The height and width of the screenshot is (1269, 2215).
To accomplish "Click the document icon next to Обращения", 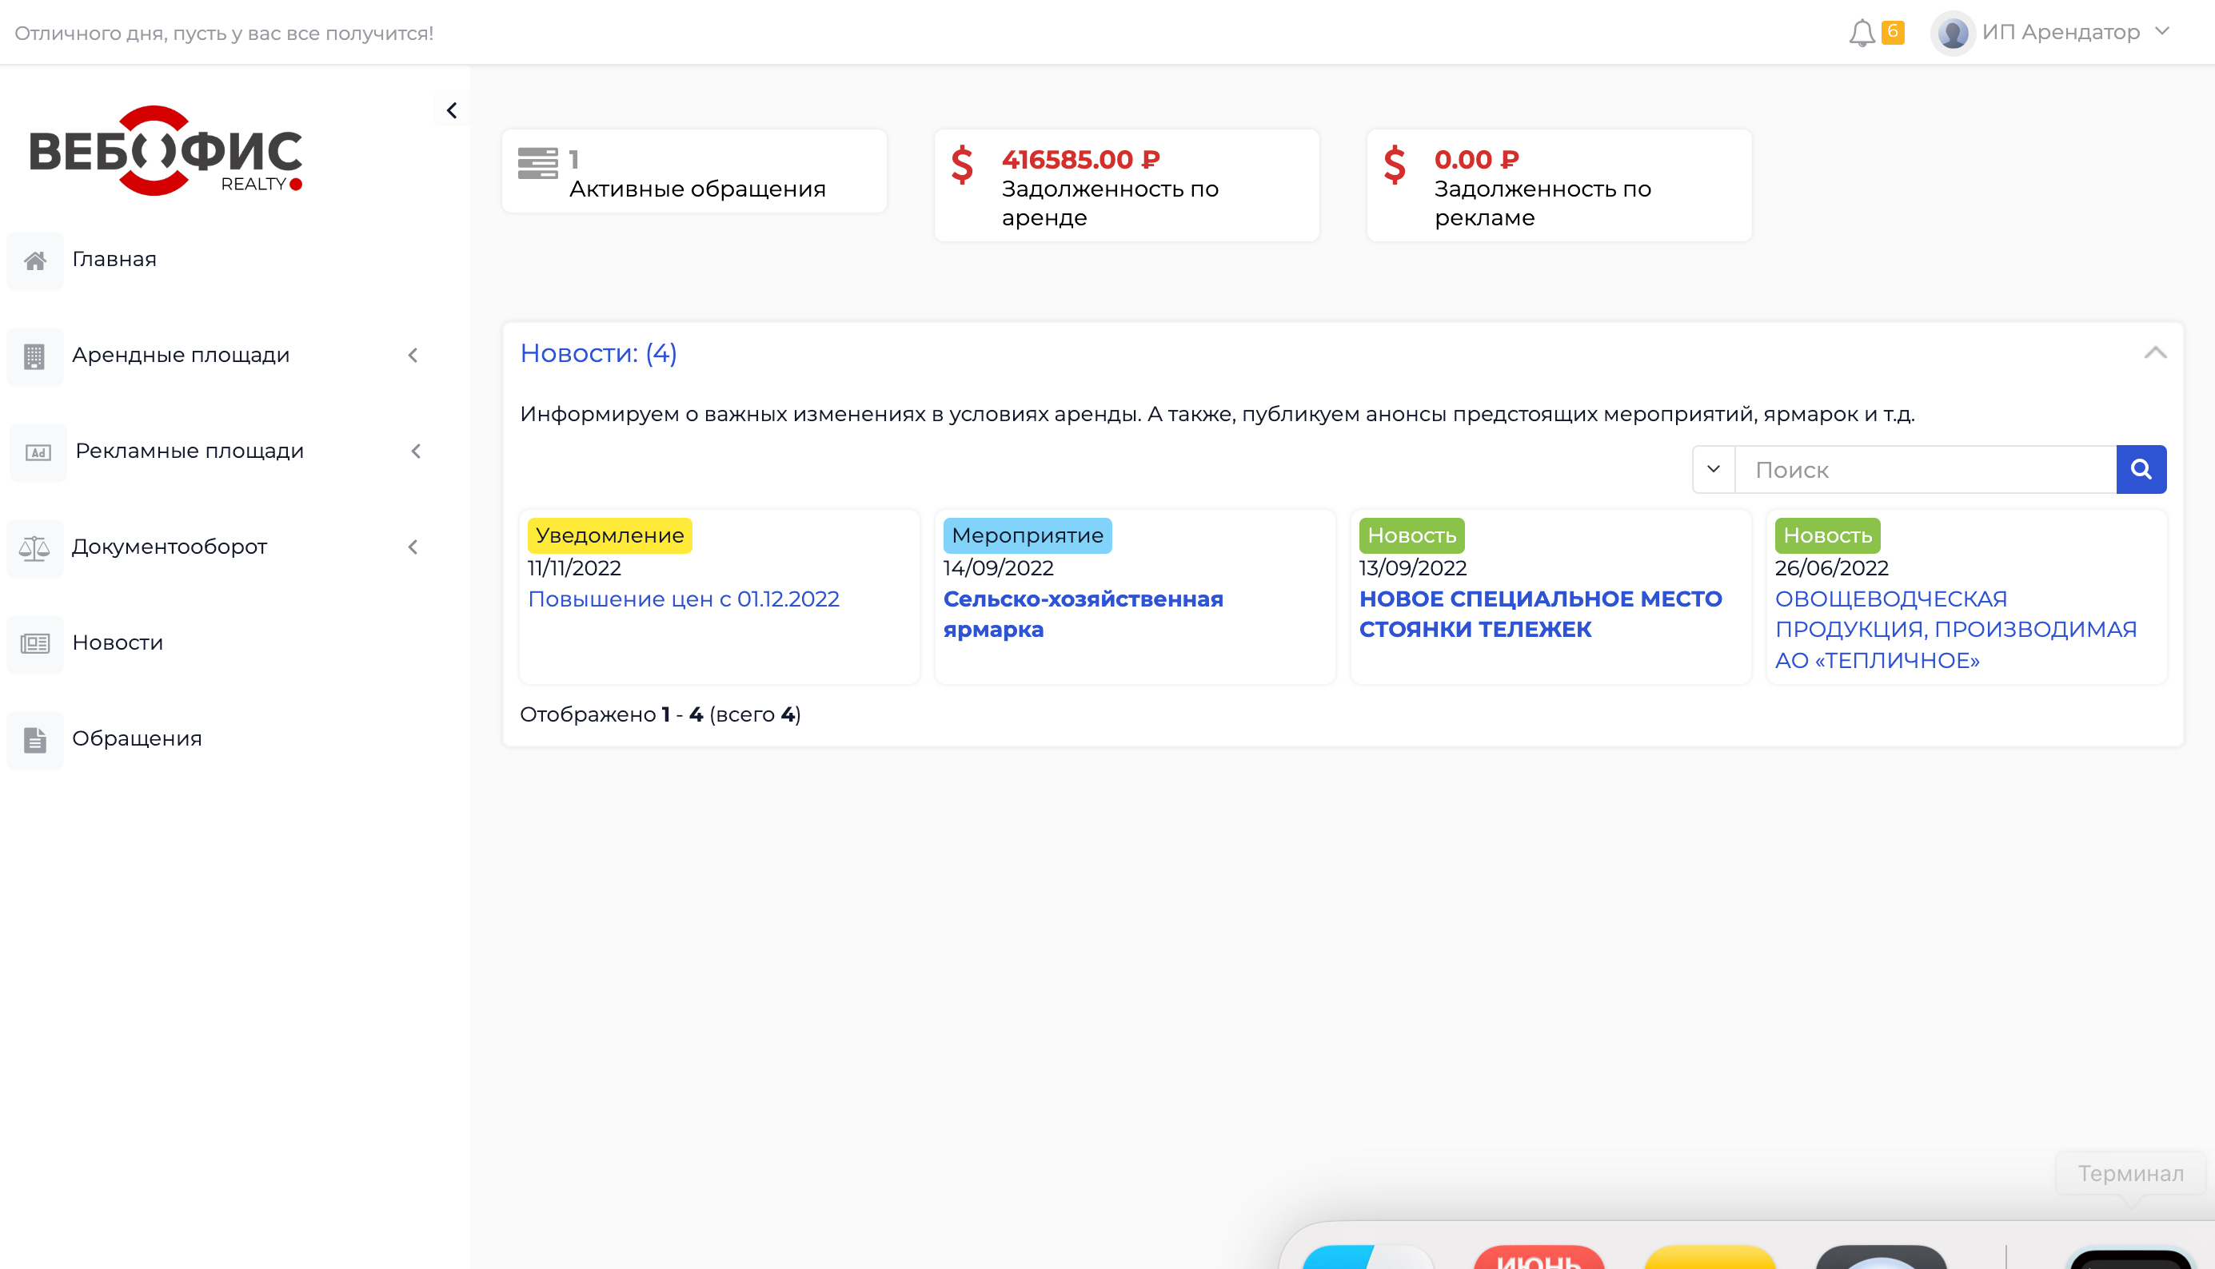I will [35, 739].
